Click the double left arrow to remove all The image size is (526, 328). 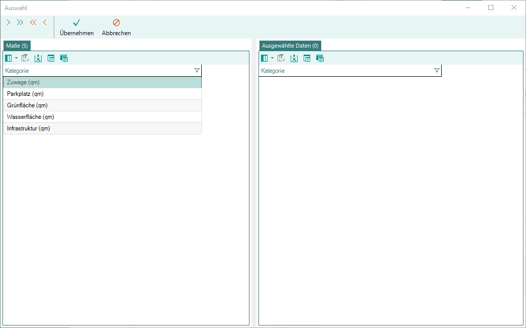(x=33, y=23)
